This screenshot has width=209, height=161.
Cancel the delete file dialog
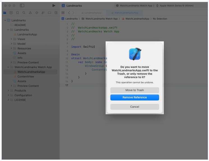click(x=135, y=107)
